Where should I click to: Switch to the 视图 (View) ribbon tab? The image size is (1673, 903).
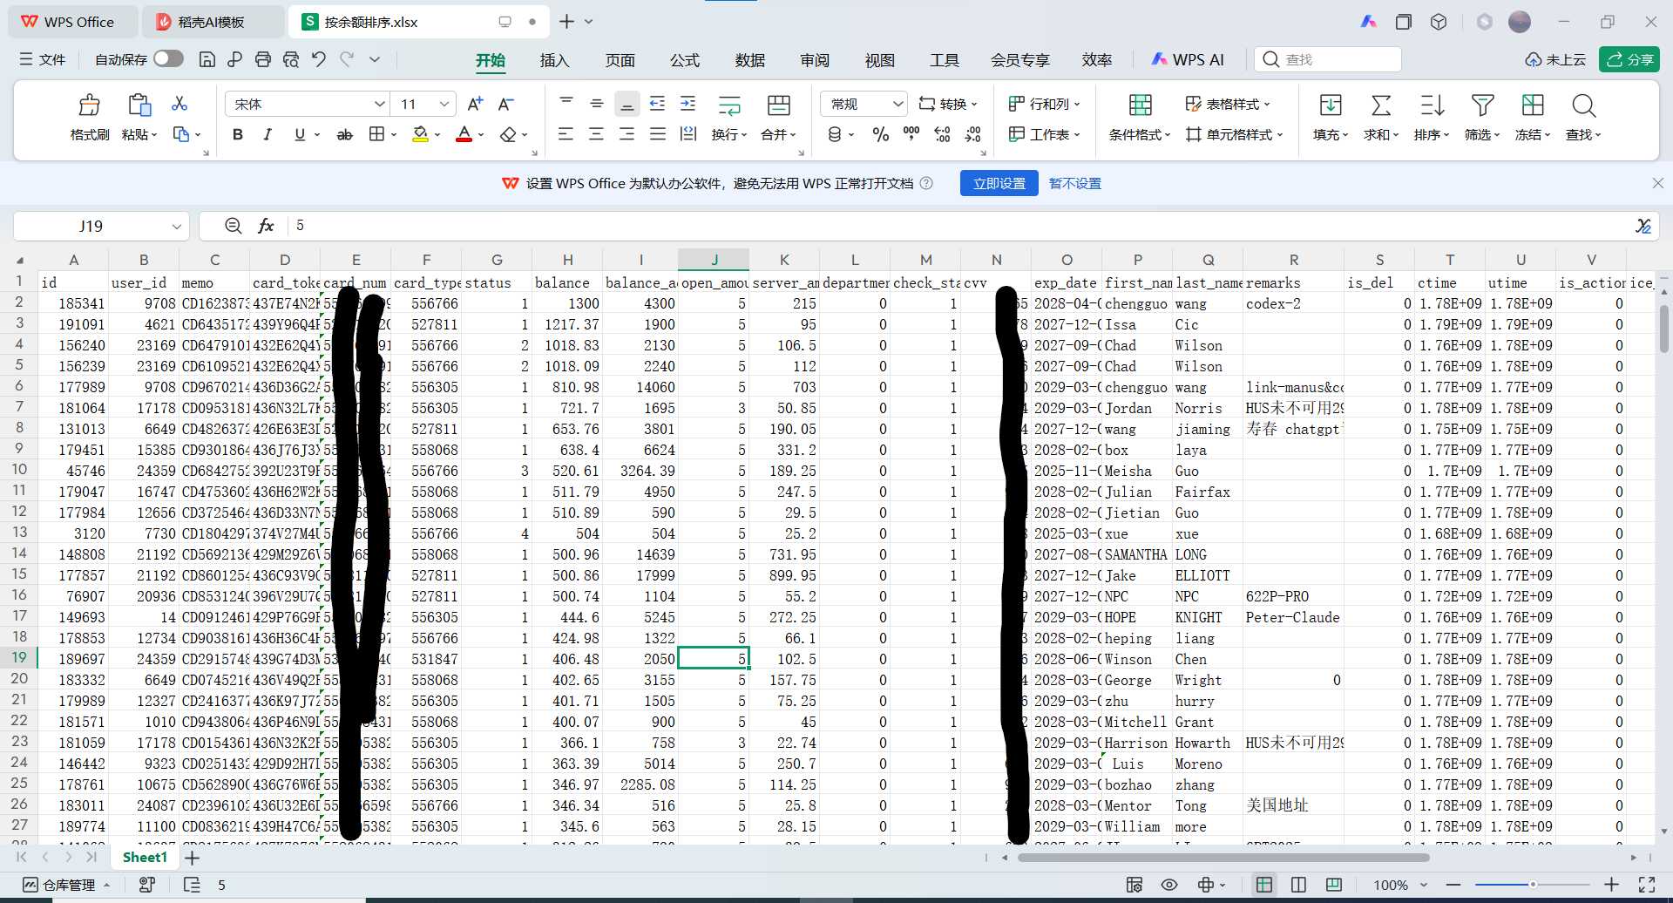(x=880, y=59)
